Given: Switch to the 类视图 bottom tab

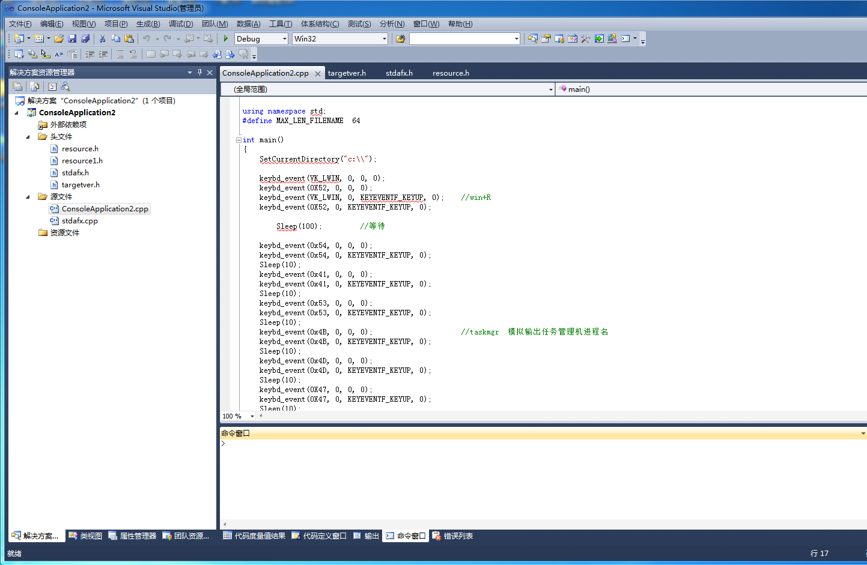Looking at the screenshot, I should [85, 536].
